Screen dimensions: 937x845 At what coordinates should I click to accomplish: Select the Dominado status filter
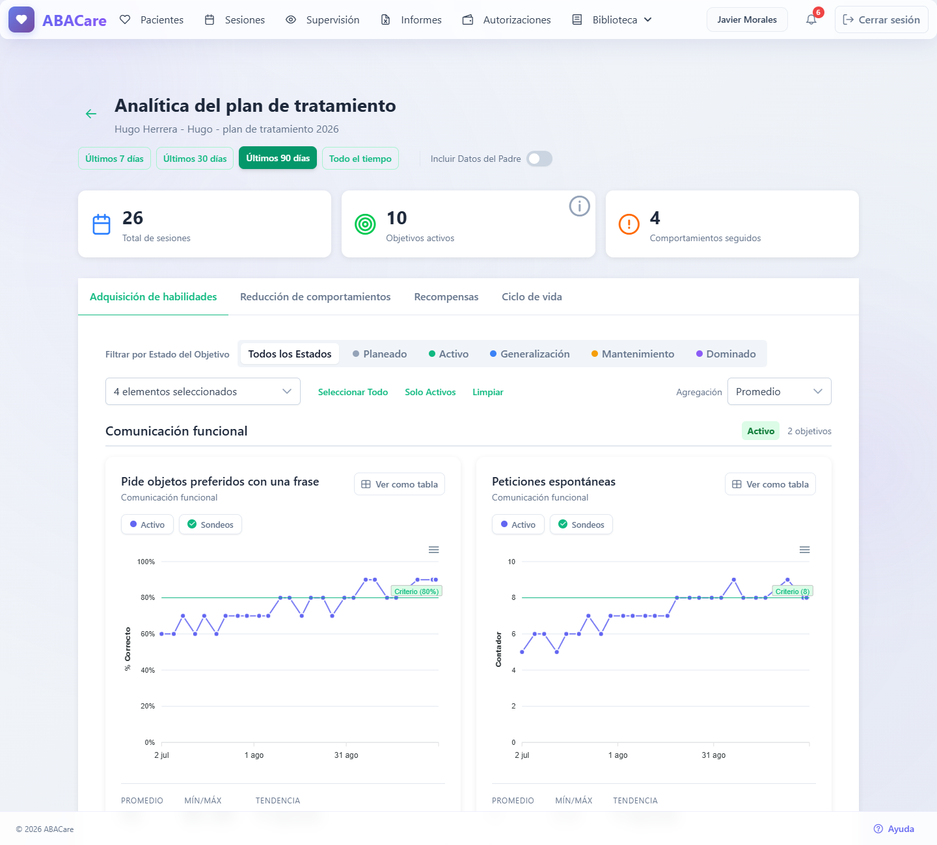pyautogui.click(x=726, y=354)
